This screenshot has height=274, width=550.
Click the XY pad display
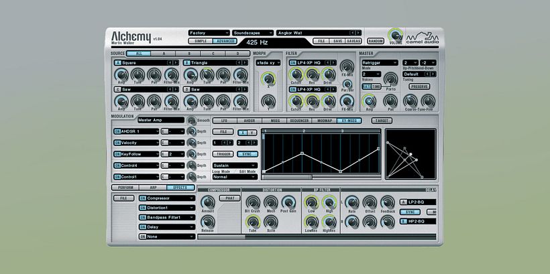pos(410,153)
